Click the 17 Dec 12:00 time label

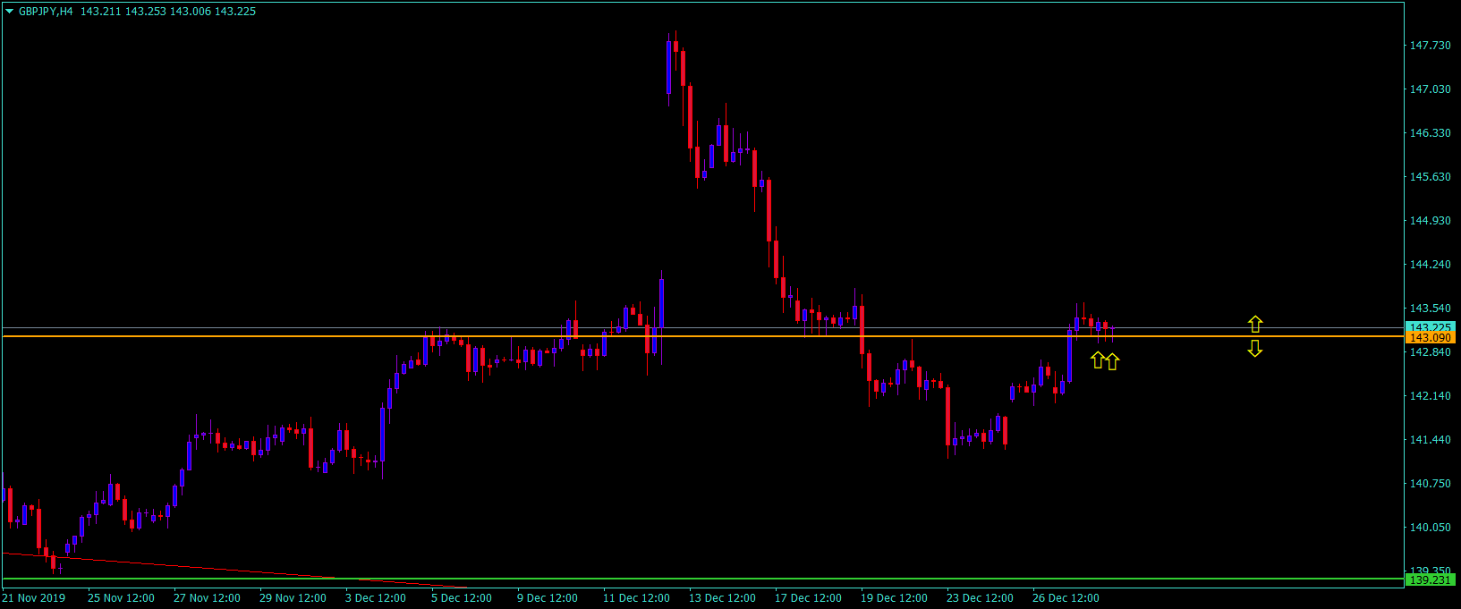click(x=808, y=598)
